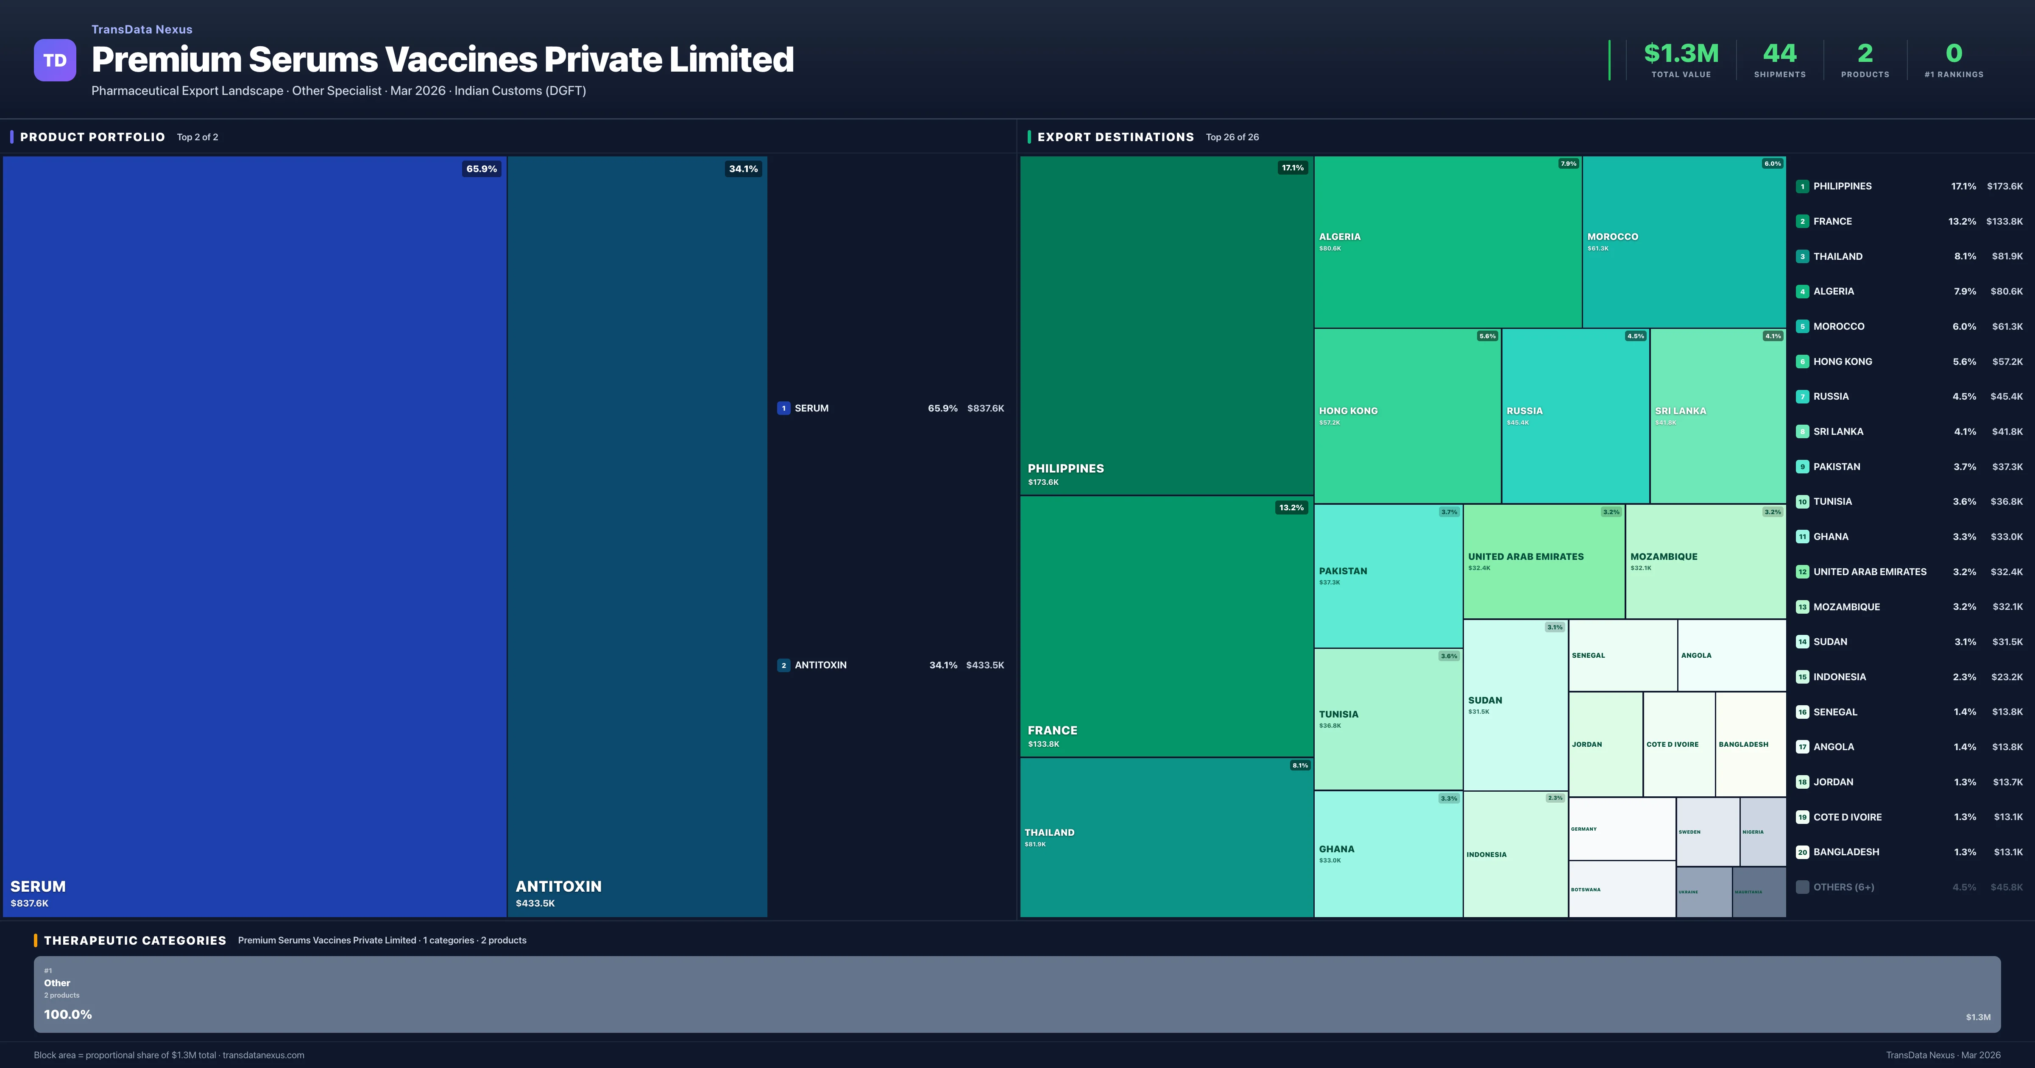Click the rank 20 badge beside BANGLADESH

pyautogui.click(x=1802, y=852)
